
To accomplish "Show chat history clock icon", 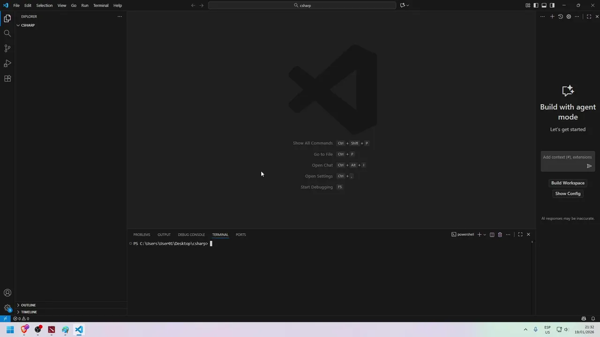I will click(x=561, y=16).
